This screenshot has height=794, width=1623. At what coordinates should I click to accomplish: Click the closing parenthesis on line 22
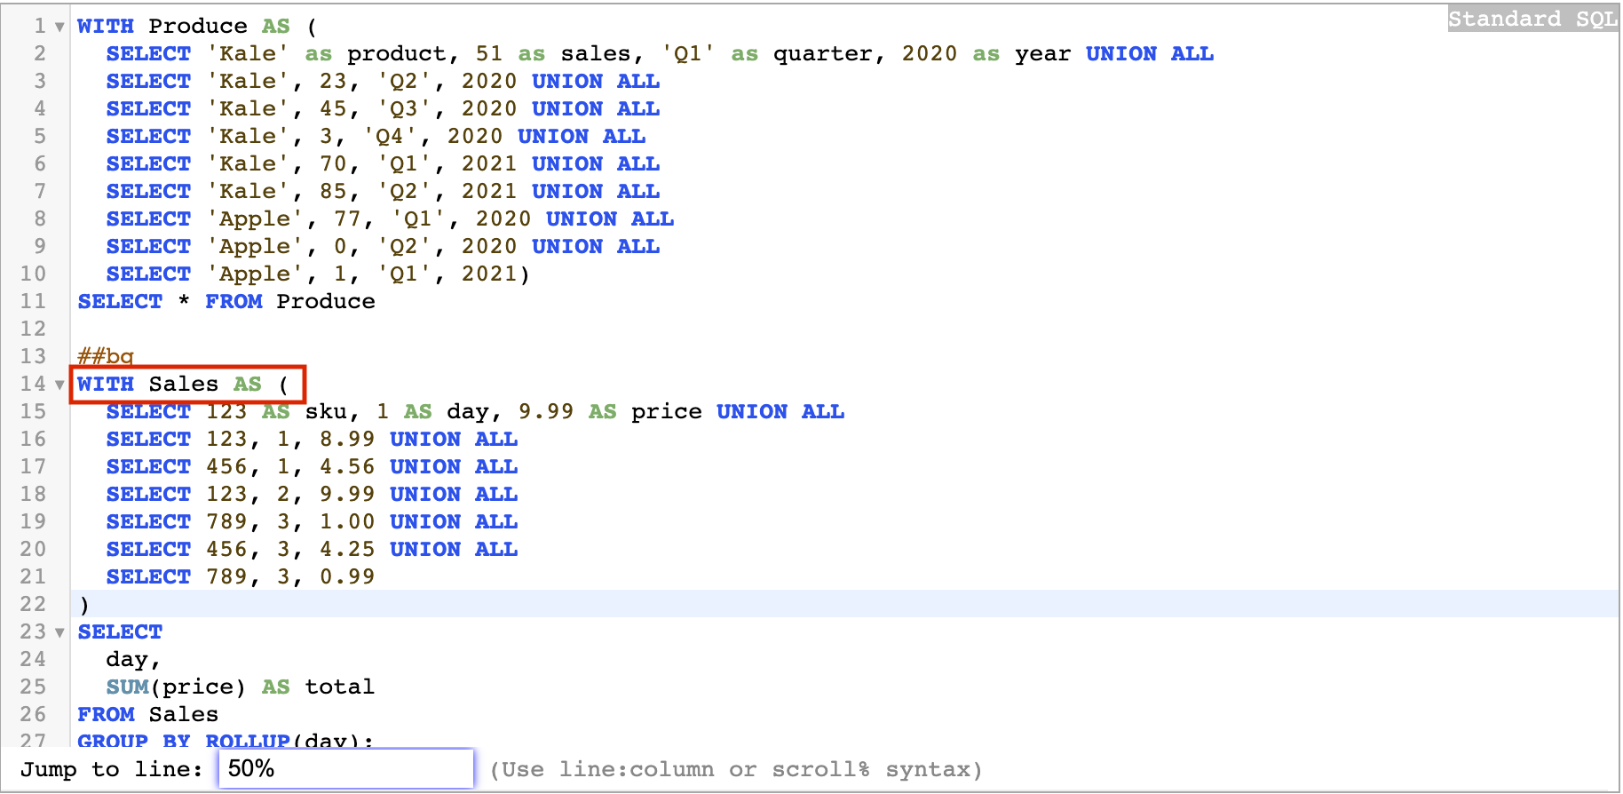coord(84,605)
